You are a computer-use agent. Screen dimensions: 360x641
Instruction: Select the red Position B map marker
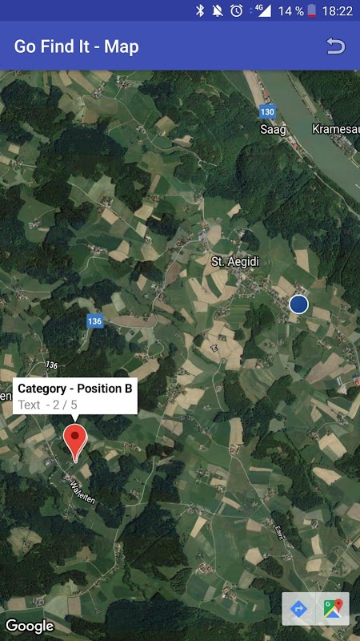74,443
